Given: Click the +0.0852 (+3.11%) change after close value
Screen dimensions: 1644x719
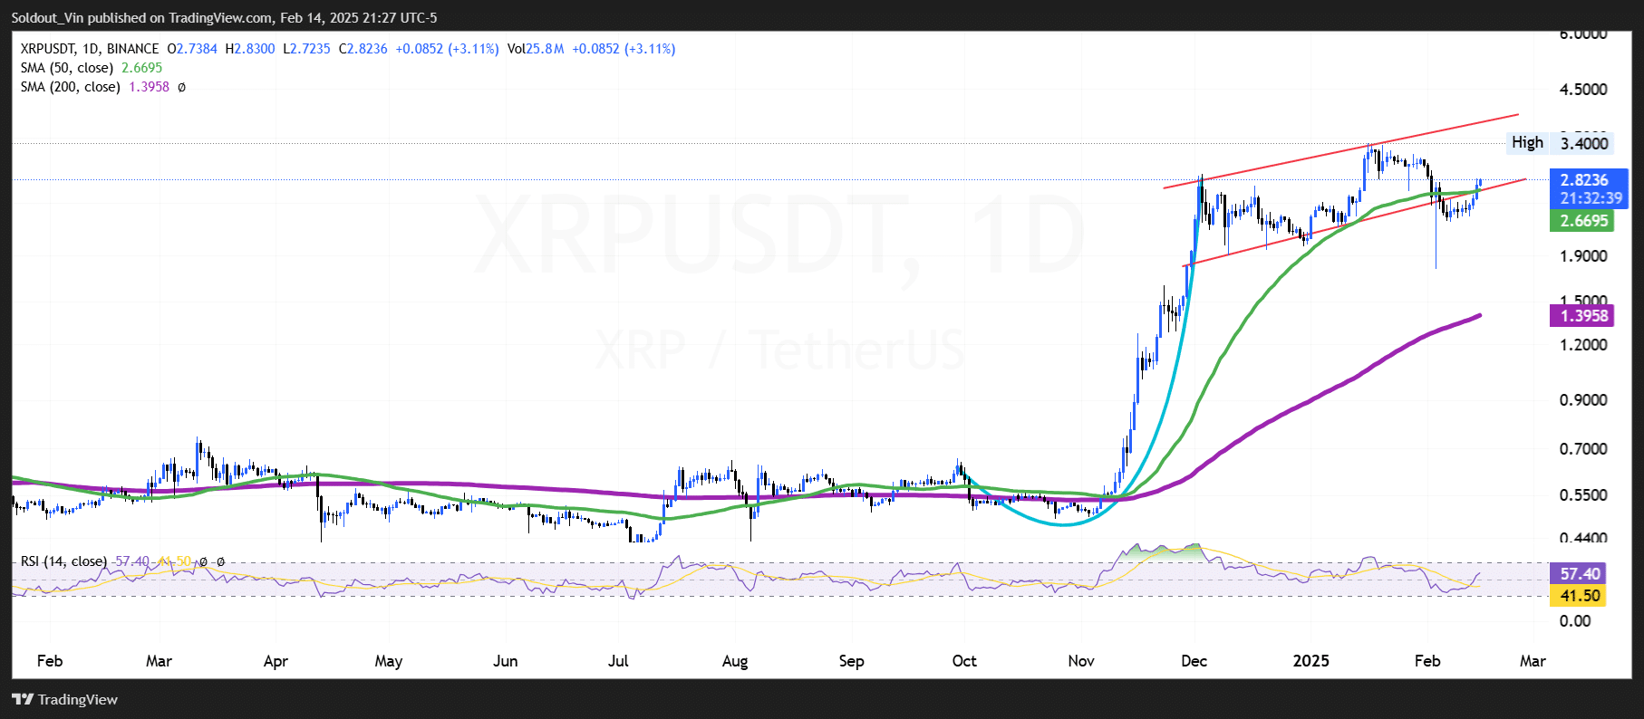Looking at the screenshot, I should (447, 49).
